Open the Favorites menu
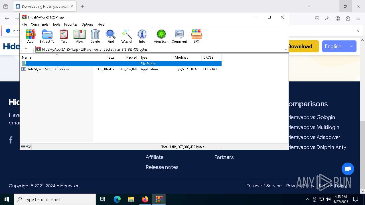The height and width of the screenshot is (205, 365). tap(71, 24)
